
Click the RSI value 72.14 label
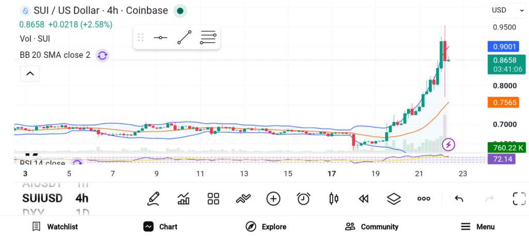point(502,158)
